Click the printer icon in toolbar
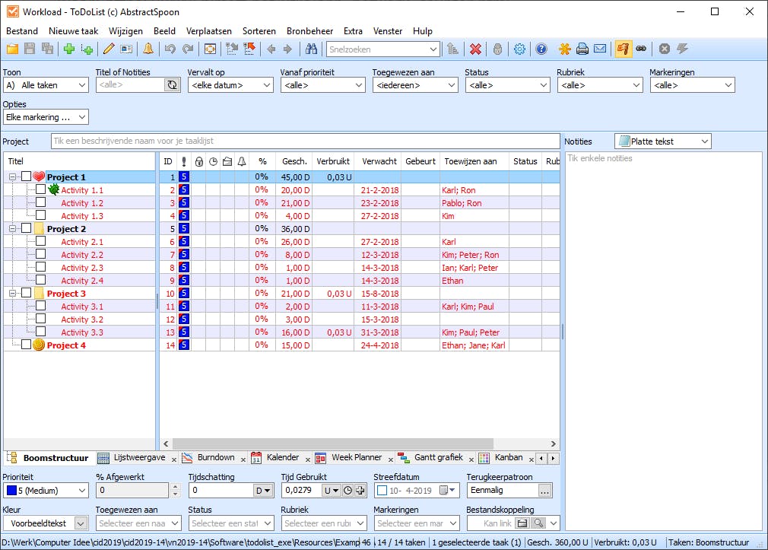This screenshot has width=768, height=550. click(x=582, y=49)
